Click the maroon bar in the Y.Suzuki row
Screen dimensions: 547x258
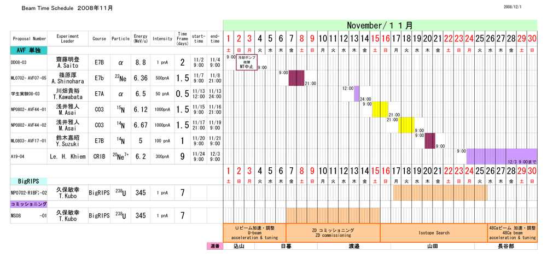430,141
